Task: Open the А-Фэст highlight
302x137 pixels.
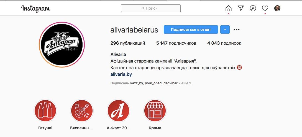Action: [x=119, y=111]
